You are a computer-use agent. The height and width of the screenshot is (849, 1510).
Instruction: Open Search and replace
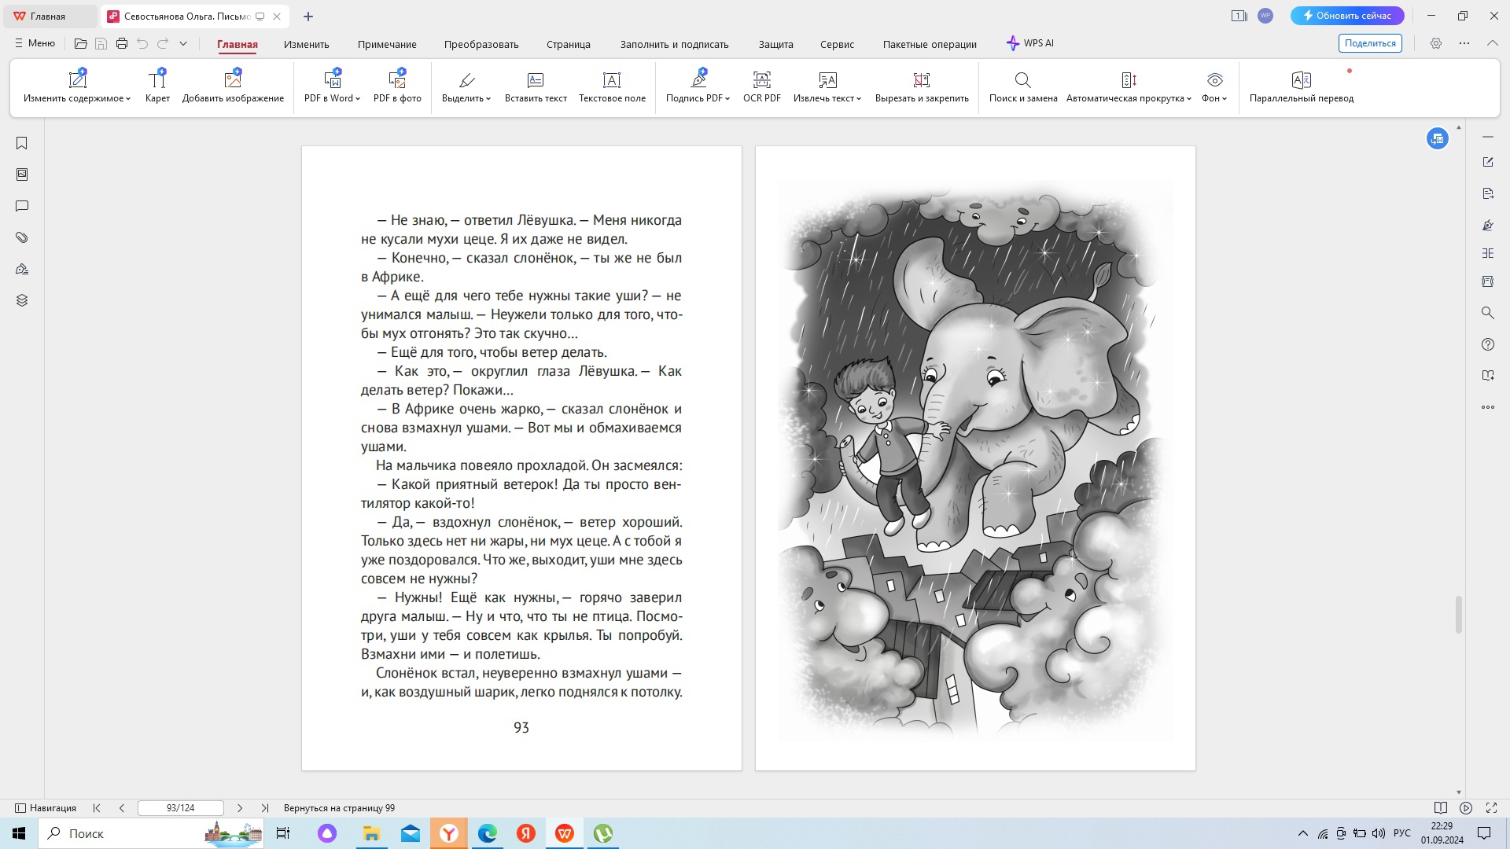[x=1022, y=86]
